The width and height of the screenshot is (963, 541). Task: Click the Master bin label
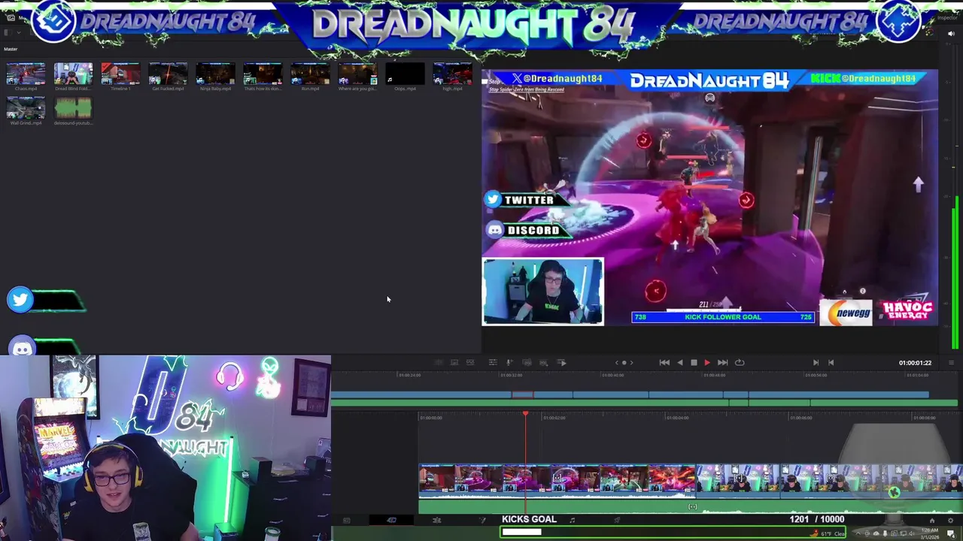[11, 49]
